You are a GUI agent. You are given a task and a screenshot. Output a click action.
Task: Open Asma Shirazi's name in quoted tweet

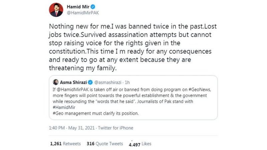tap(73, 82)
